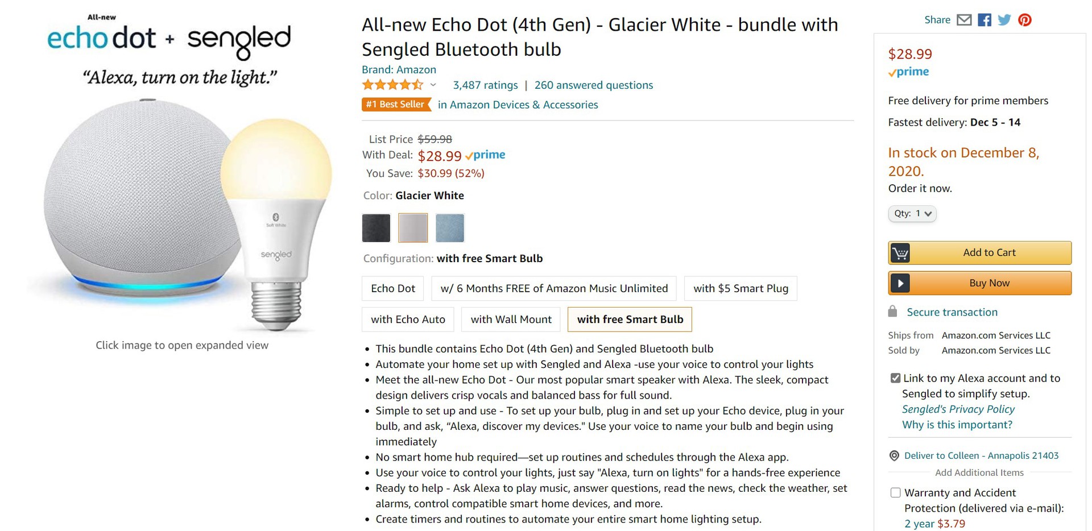Share on Pinterest icon

[x=1025, y=20]
